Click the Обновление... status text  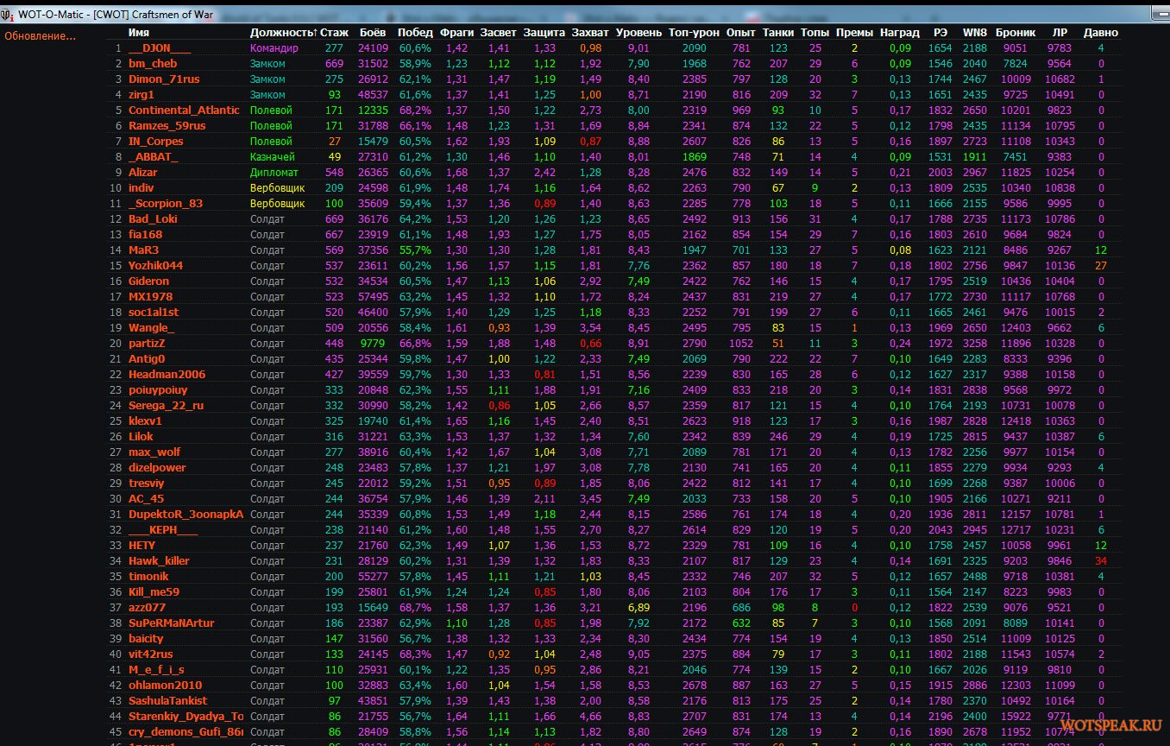pos(41,36)
